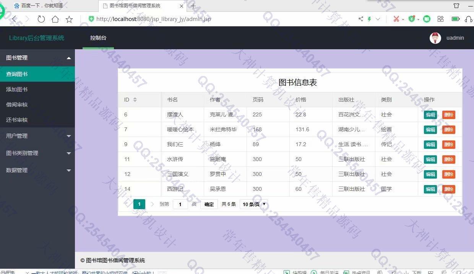Expand the 用户管理 sidebar menu
The width and height of the screenshot is (474, 274).
coord(37,136)
